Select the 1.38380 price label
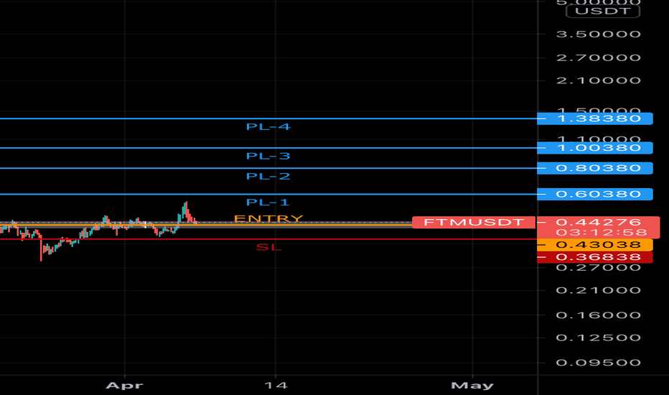The image size is (669, 395). click(595, 118)
